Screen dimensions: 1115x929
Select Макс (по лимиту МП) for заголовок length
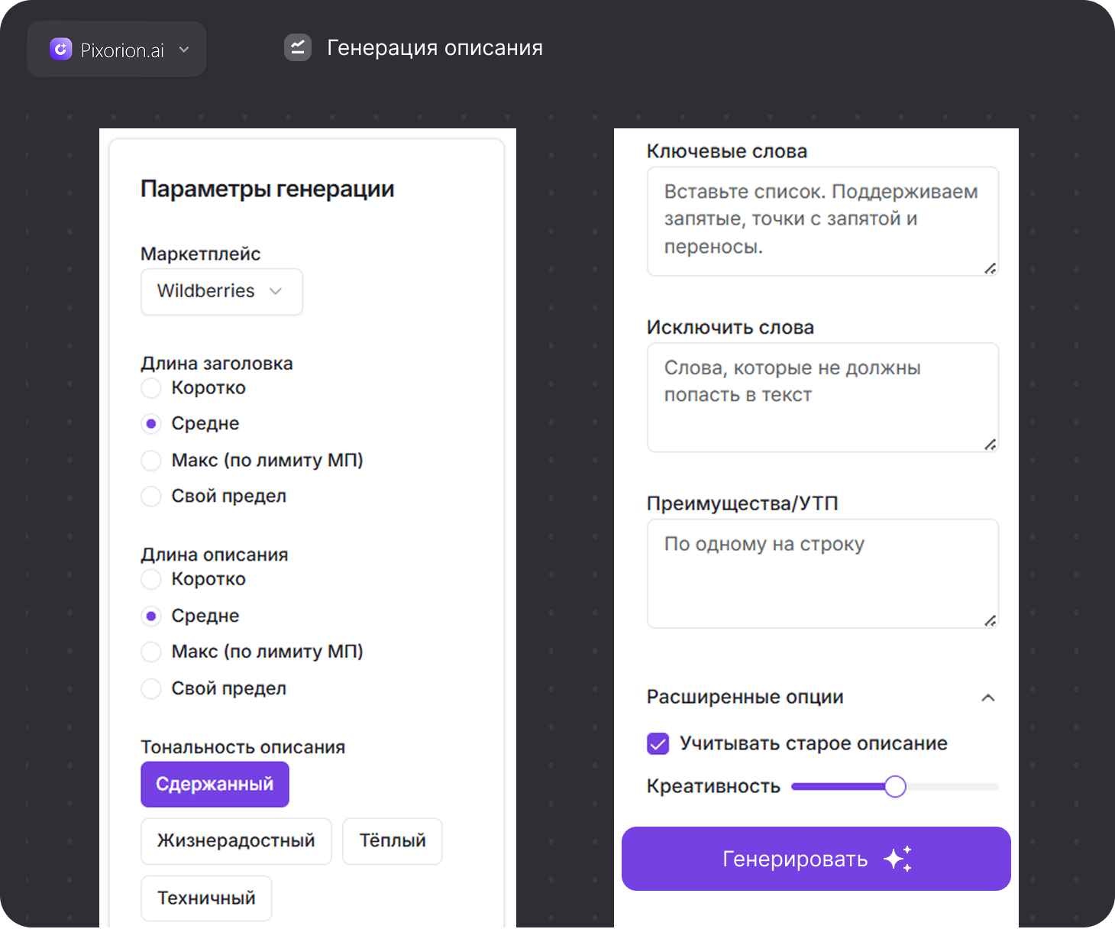click(151, 461)
